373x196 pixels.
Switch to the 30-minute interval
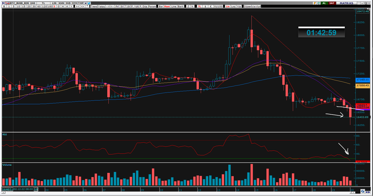pos(34,7)
